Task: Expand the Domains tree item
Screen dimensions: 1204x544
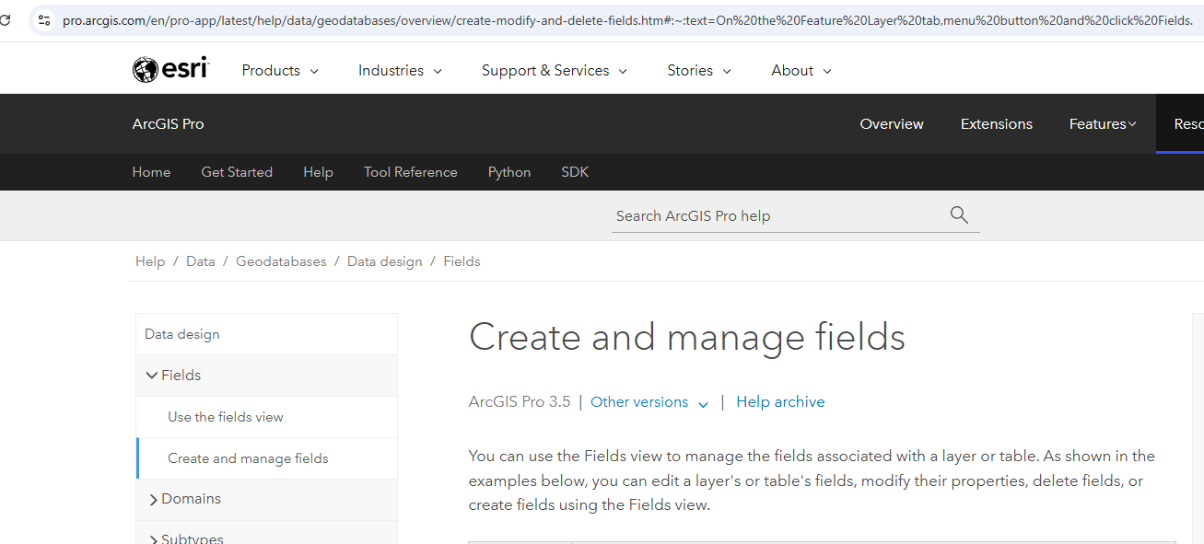Action: (153, 499)
